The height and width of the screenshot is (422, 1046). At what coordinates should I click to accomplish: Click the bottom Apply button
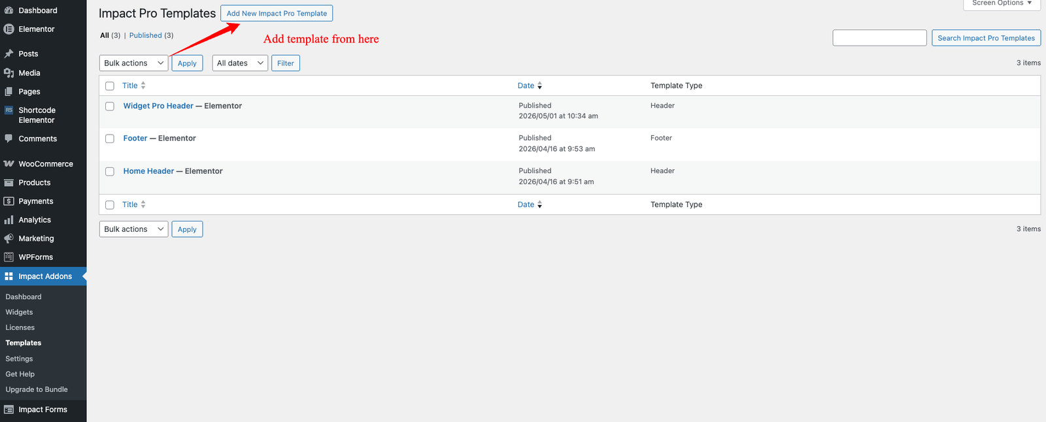pos(187,229)
